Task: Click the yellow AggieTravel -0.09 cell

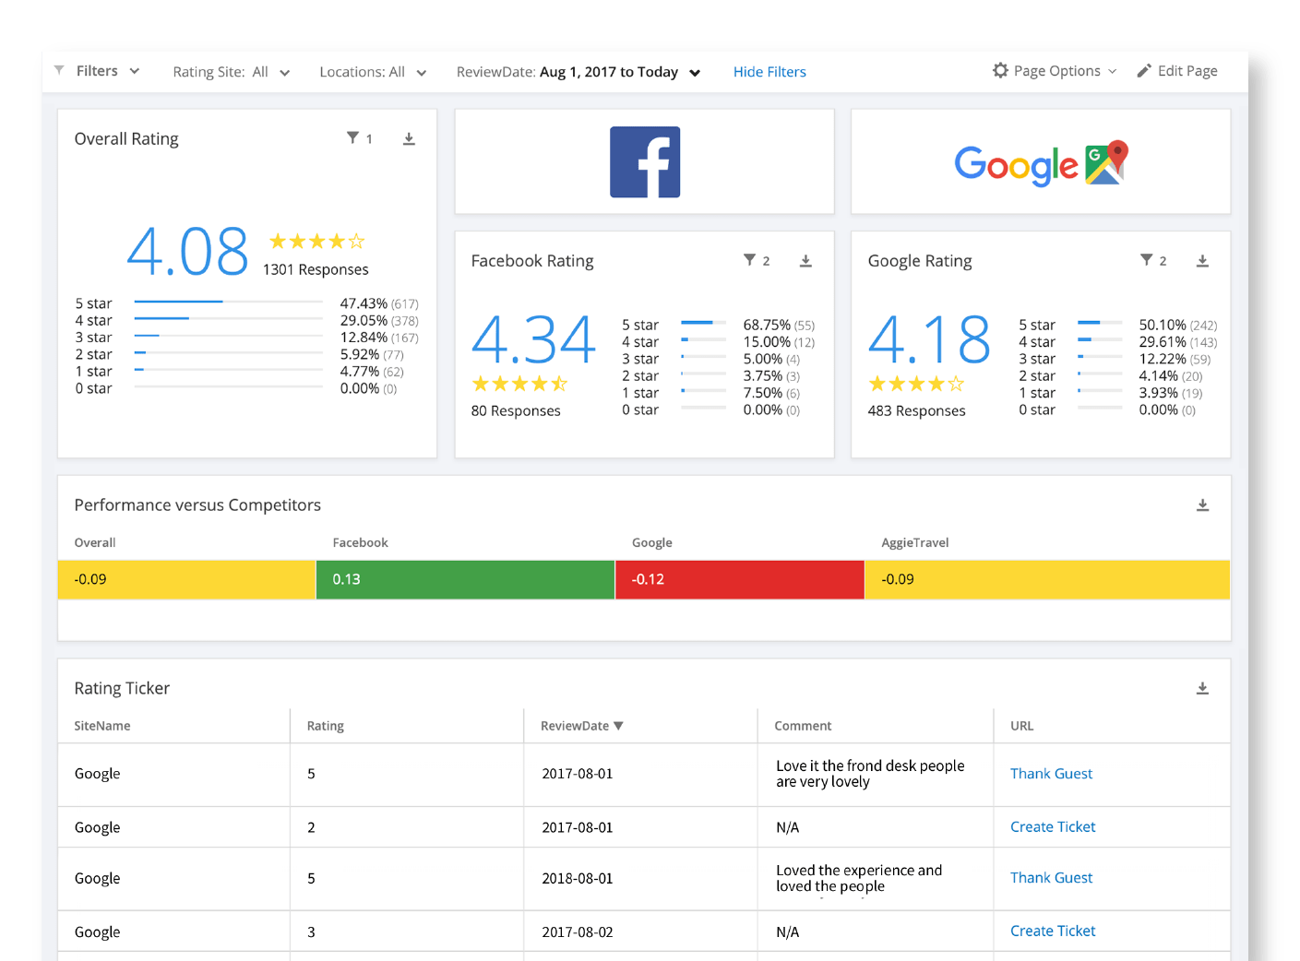Action: click(1047, 579)
